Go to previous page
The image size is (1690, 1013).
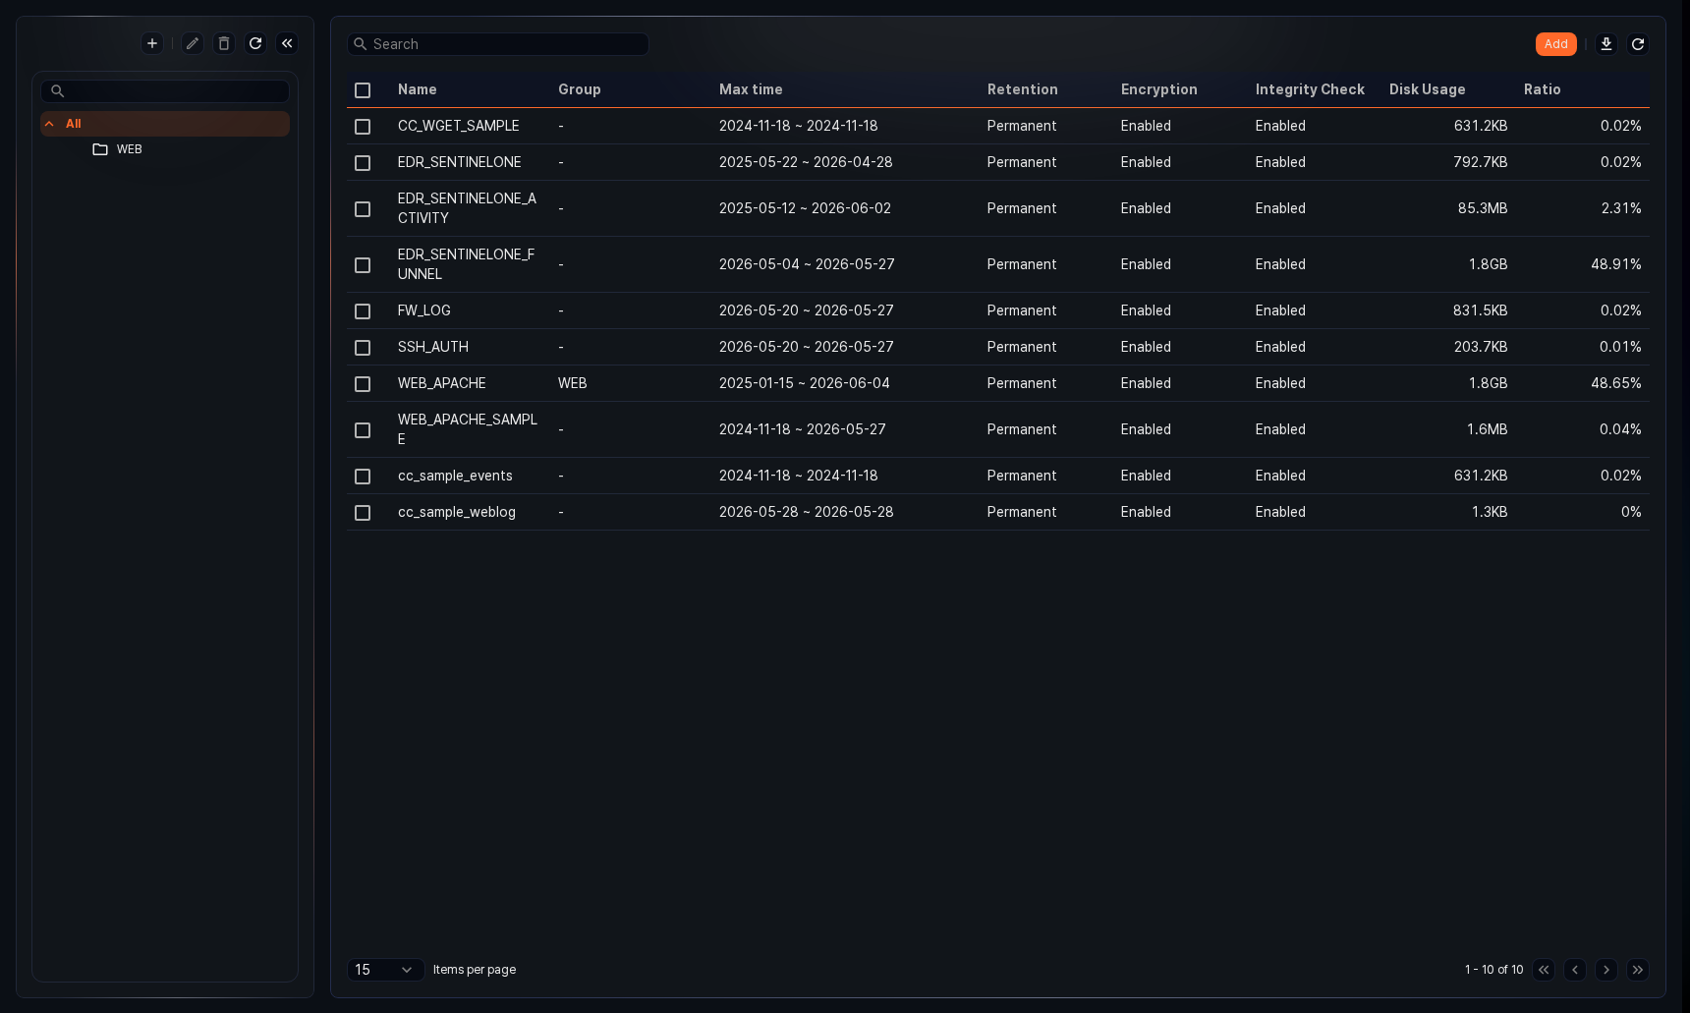[1575, 970]
